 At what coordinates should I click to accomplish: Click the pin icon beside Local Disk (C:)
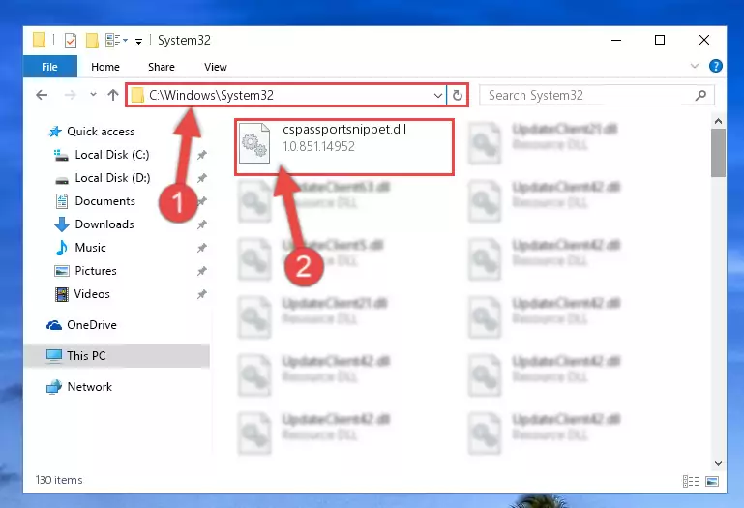(201, 155)
